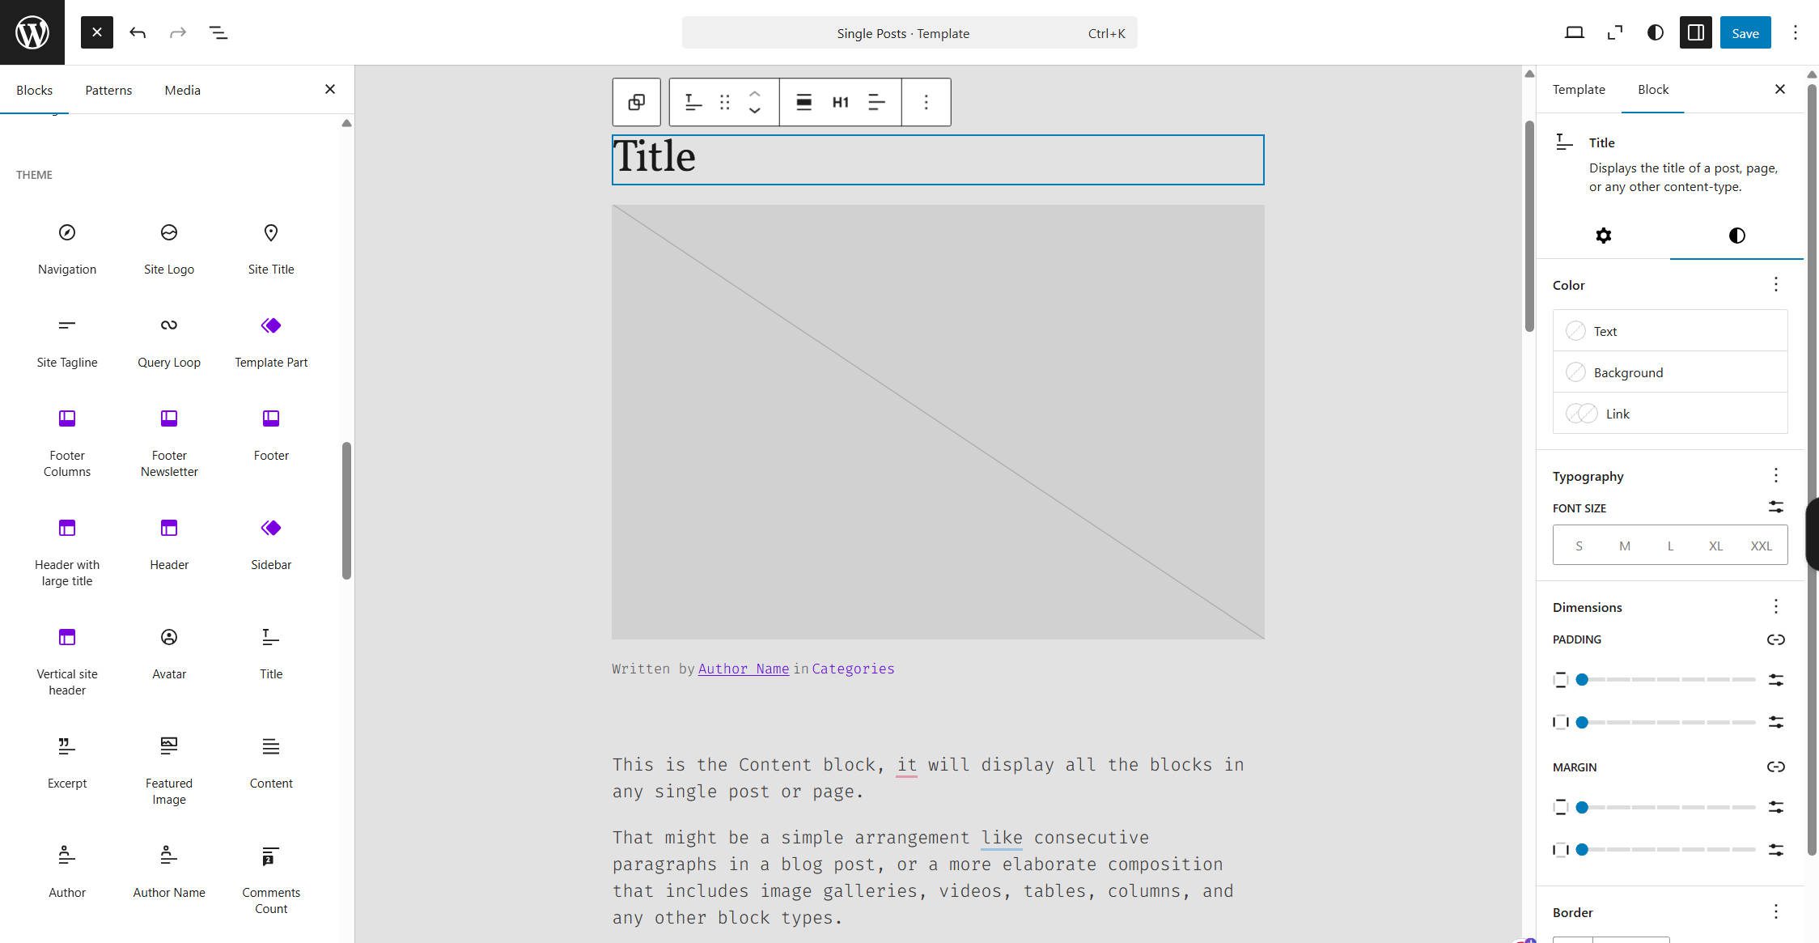Close the block inserter panel
The width and height of the screenshot is (1819, 943).
[x=329, y=89]
